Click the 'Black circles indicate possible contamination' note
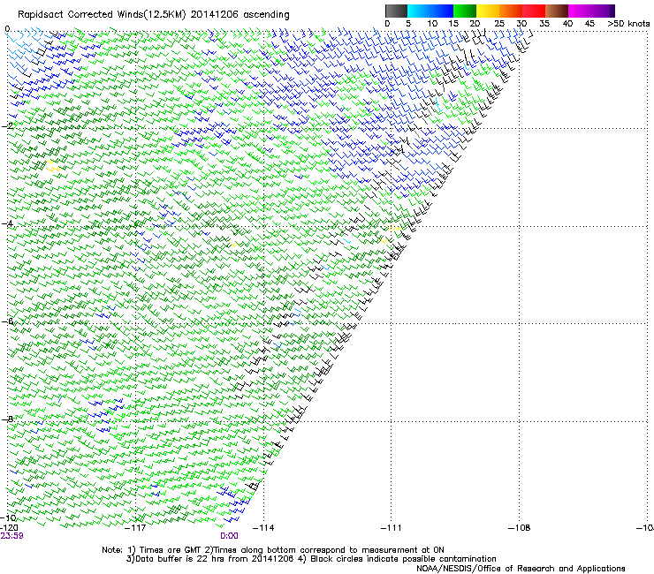Image resolution: width=654 pixels, height=574 pixels. point(398,559)
